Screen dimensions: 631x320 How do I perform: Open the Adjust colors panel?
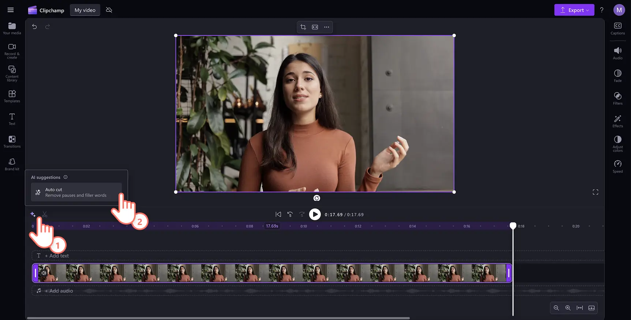pyautogui.click(x=617, y=143)
